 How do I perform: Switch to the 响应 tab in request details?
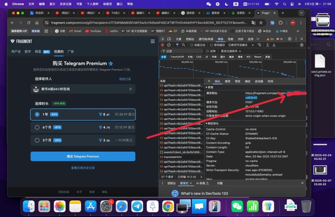point(248,81)
